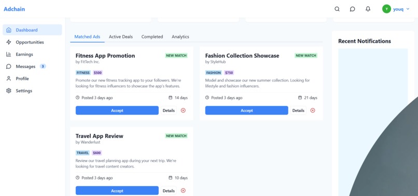Click the calendar icon beside 10 days
This screenshot has height=196, width=418.
(171, 178)
